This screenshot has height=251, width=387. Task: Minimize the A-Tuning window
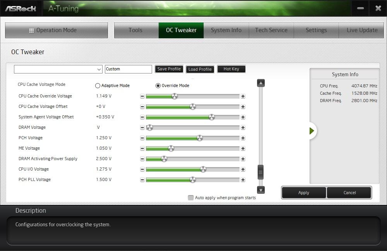[360, 8]
